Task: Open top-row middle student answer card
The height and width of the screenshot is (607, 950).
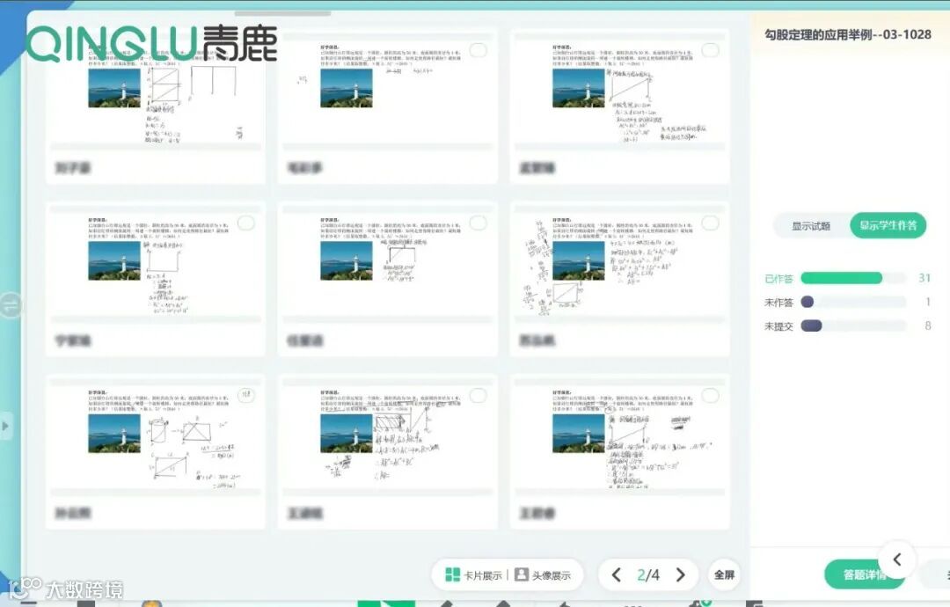Action: pos(388,106)
